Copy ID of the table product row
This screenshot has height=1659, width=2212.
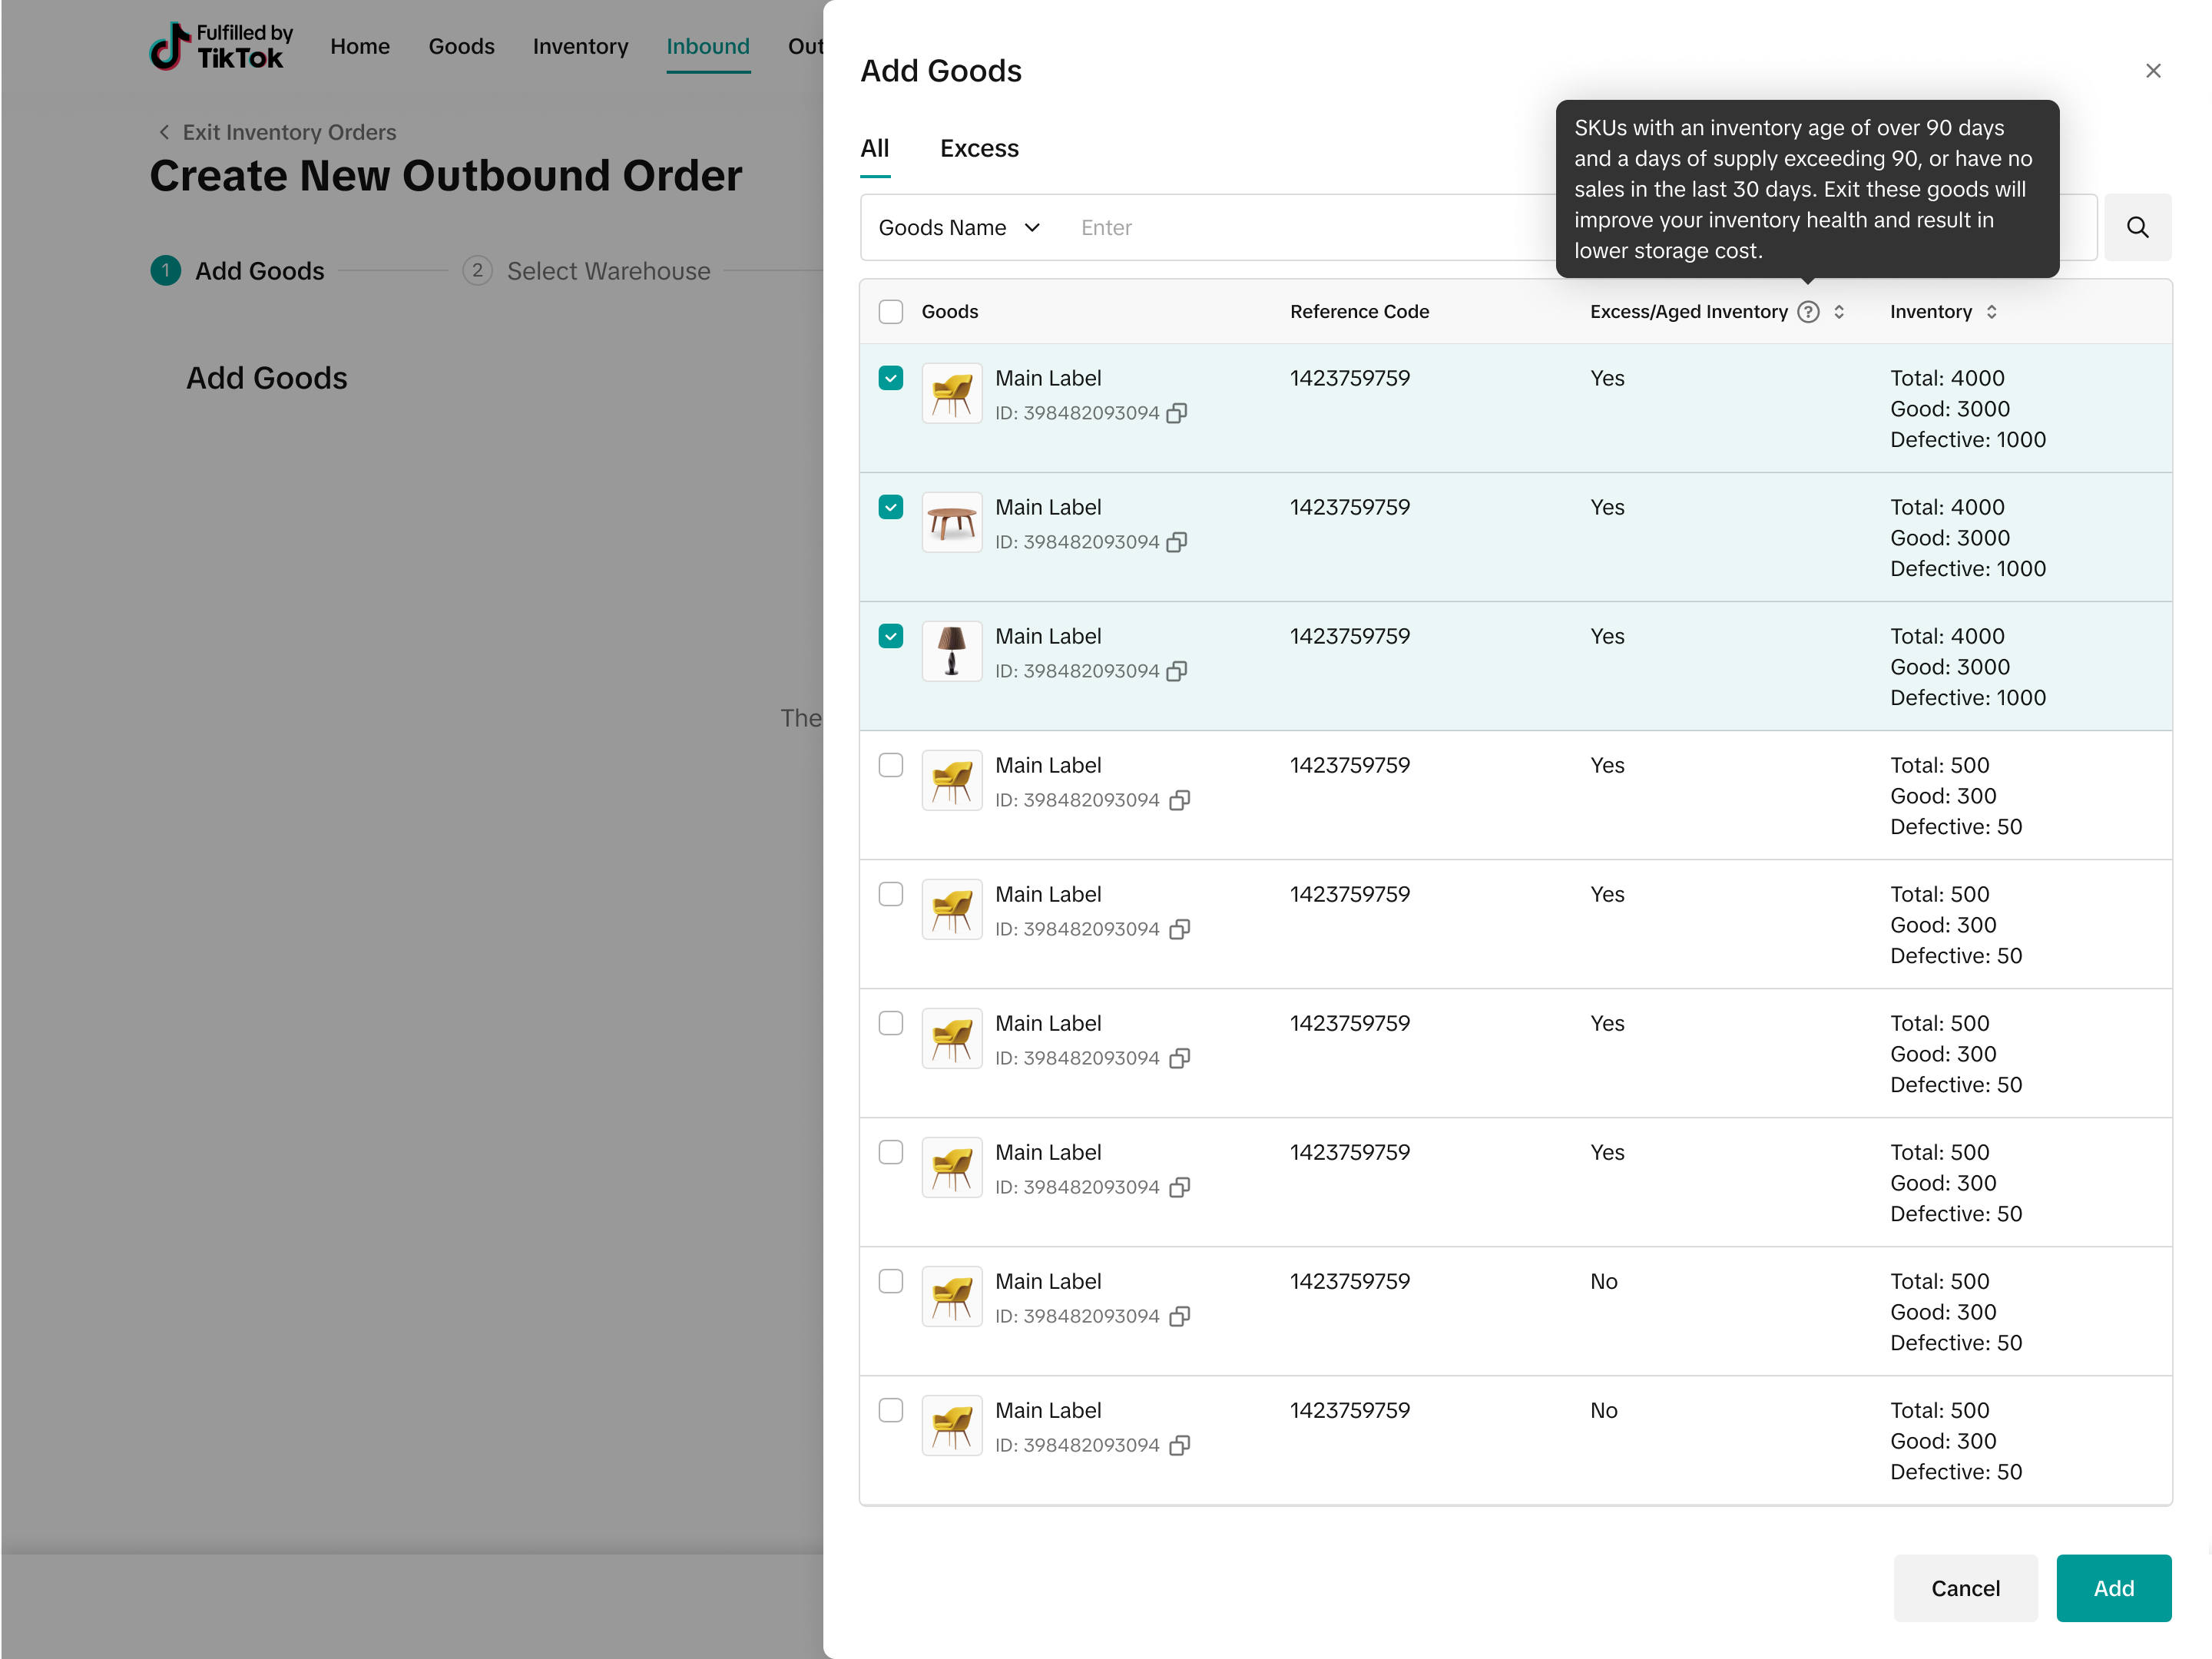tap(1177, 542)
